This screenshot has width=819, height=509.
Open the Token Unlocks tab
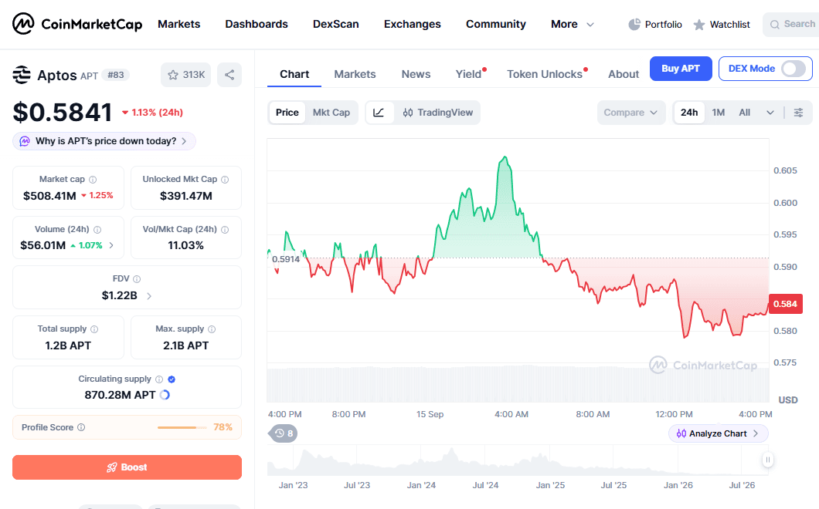(x=544, y=74)
